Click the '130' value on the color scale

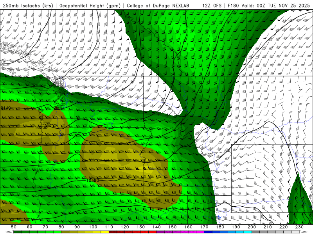pos(141,227)
